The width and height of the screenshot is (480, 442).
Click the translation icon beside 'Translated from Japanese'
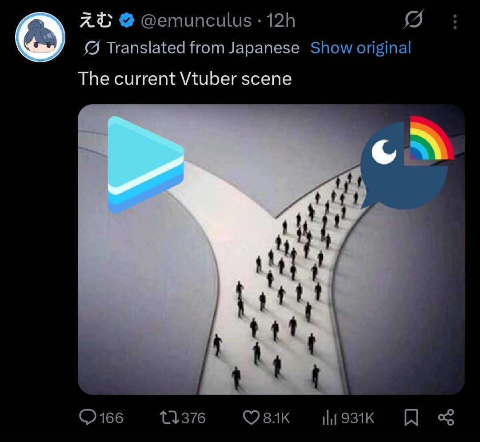[x=92, y=48]
